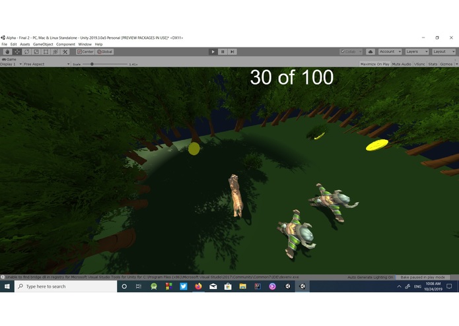Viewport: 459px width, 326px height.
Task: Open Cortana circle icon
Action: [124, 286]
